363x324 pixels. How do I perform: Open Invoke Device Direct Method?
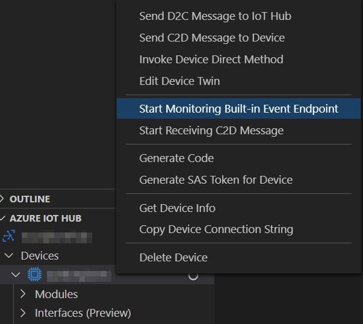click(238, 59)
